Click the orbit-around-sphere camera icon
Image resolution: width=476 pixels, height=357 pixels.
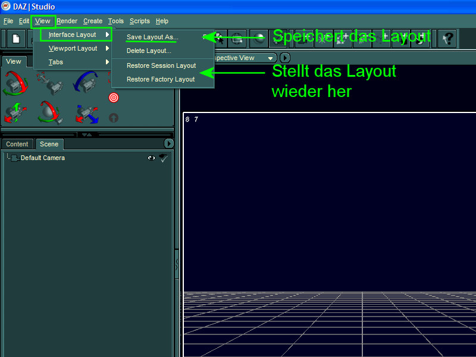(x=51, y=112)
